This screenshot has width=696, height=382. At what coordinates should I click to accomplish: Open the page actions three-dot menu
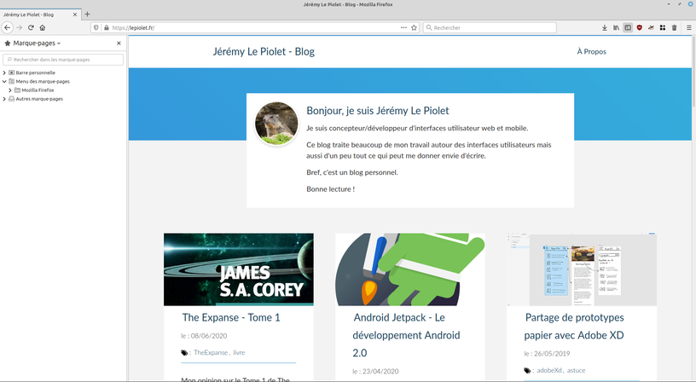[403, 27]
